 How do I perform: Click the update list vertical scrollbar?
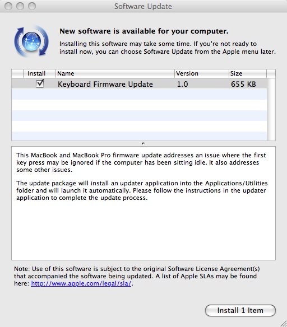(271, 109)
